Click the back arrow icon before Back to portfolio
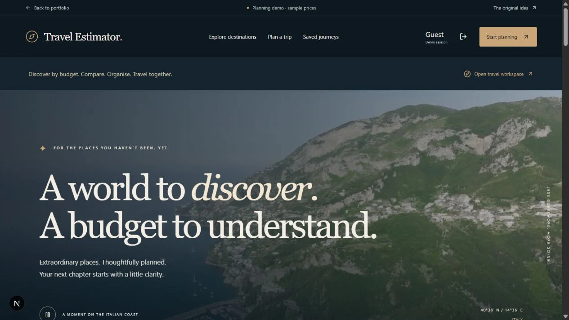The width and height of the screenshot is (569, 320). pyautogui.click(x=28, y=8)
